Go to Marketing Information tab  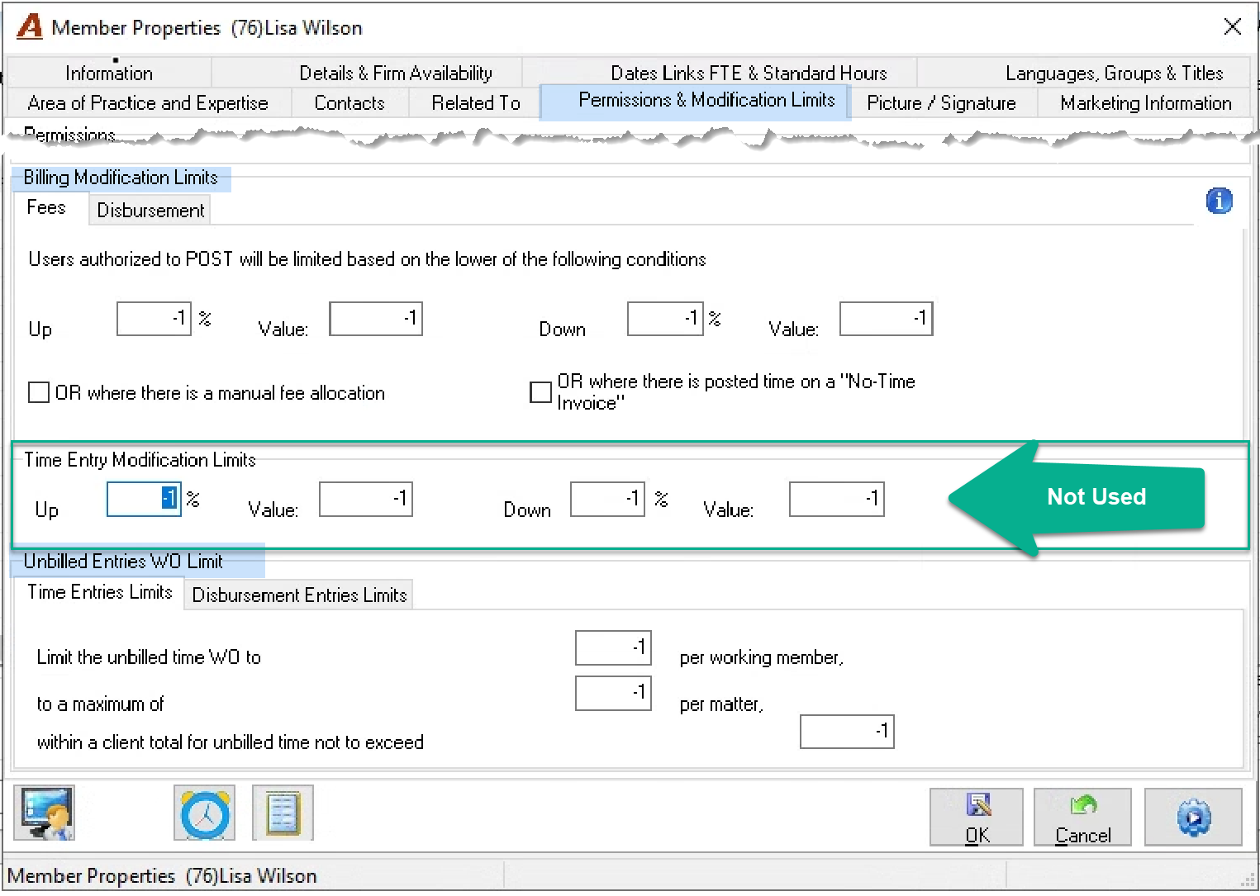pos(1145,102)
